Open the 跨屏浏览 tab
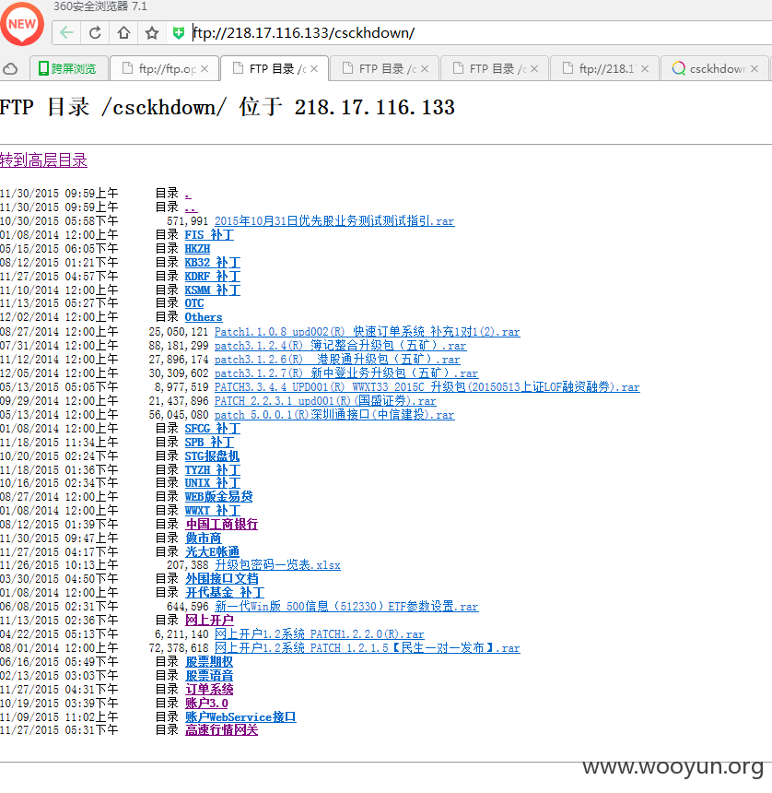Viewport: 772px width, 793px height. click(x=69, y=69)
